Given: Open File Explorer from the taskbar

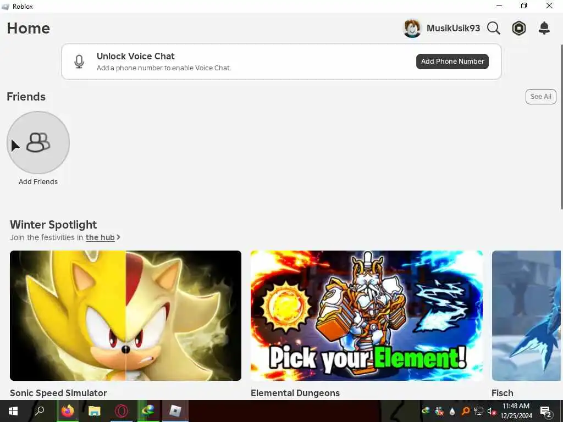Looking at the screenshot, I should [x=95, y=411].
